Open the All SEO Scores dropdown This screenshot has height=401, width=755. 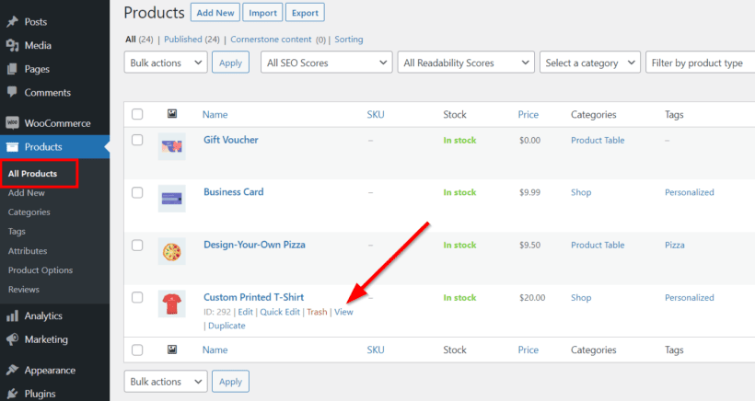[327, 63]
